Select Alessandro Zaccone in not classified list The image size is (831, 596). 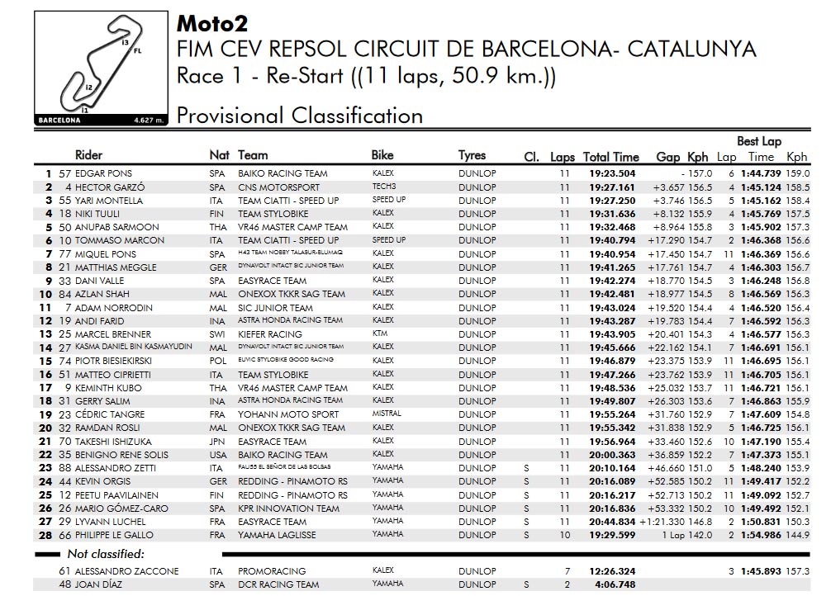tap(126, 571)
